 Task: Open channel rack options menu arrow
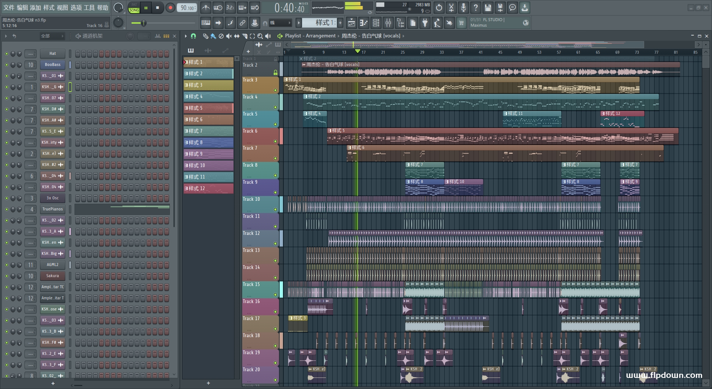[6, 36]
